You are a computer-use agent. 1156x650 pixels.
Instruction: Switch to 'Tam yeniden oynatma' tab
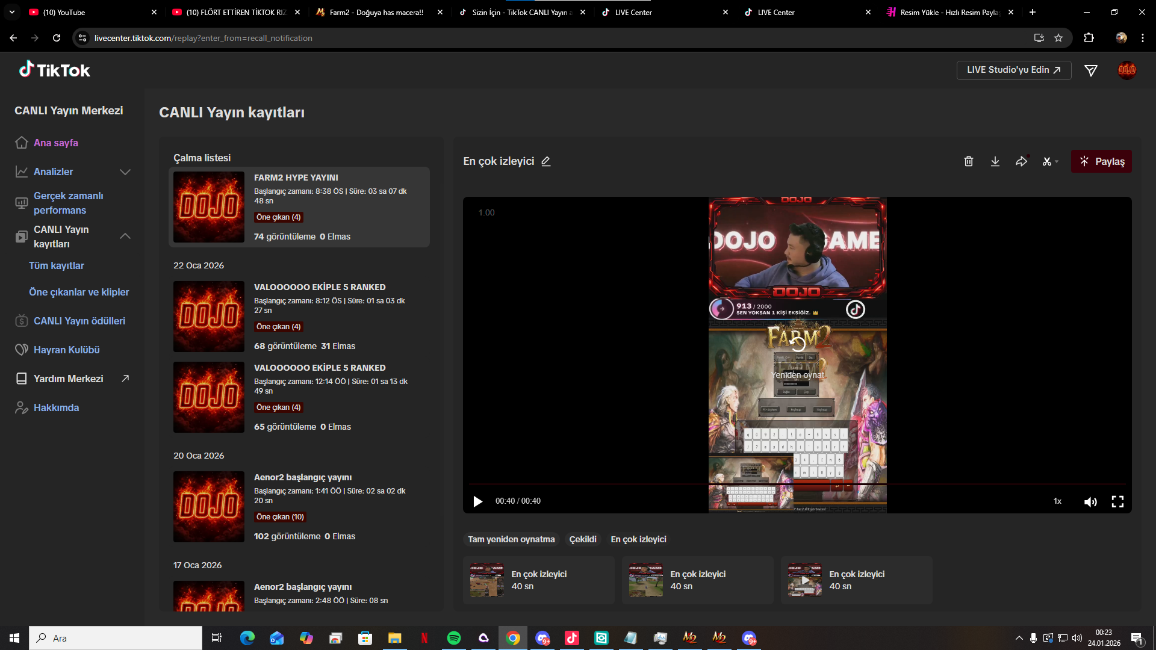pos(511,539)
